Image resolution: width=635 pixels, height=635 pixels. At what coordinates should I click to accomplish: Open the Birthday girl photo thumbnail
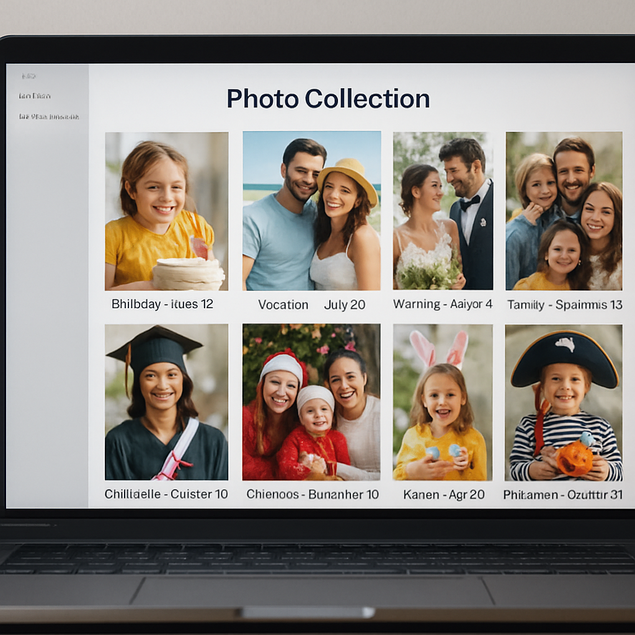(x=166, y=211)
